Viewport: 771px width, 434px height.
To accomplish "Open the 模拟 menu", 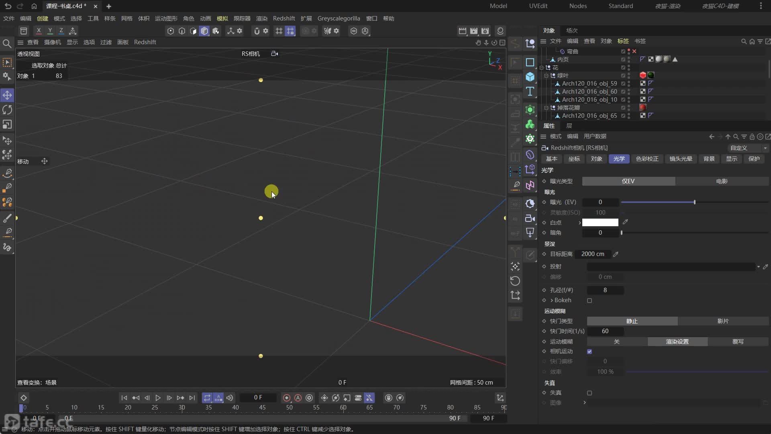I will [x=222, y=18].
